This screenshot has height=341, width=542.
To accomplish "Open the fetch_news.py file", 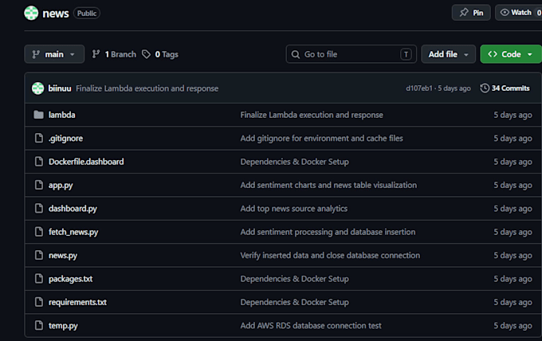I will [x=73, y=232].
